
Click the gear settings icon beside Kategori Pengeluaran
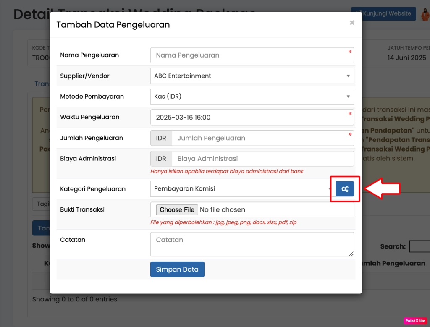click(345, 189)
